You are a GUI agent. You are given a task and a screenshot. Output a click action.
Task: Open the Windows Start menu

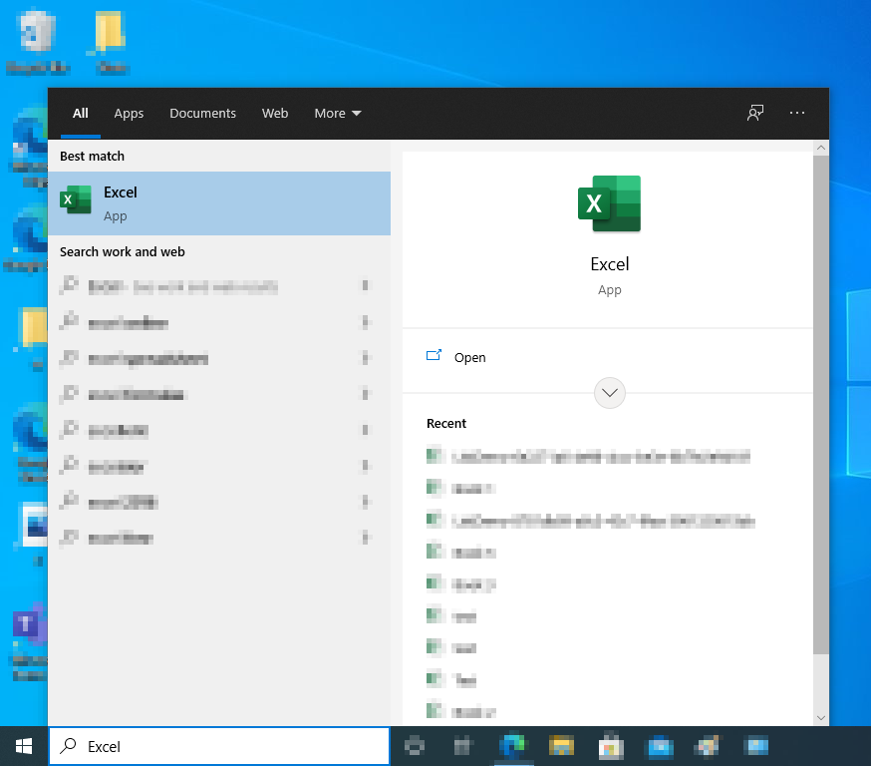coord(24,746)
